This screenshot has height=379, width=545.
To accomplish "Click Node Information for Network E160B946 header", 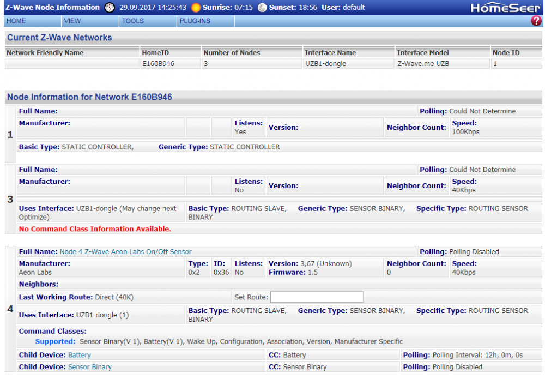I will [x=89, y=97].
